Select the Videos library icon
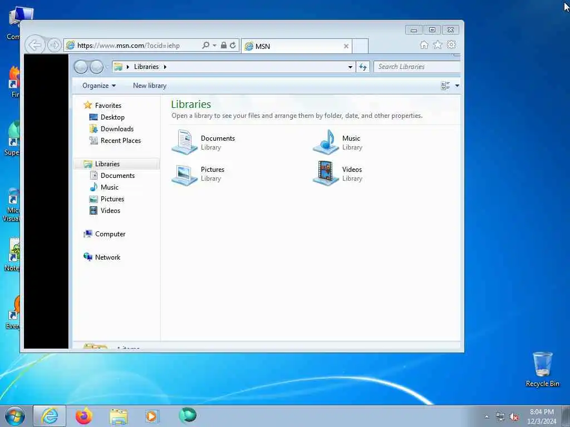Viewport: 570px width, 427px height. 326,173
